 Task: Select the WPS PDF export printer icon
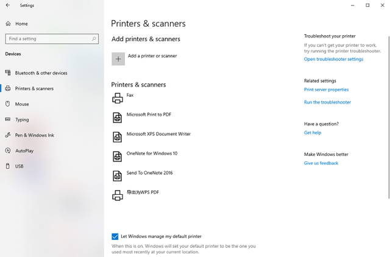tap(118, 195)
